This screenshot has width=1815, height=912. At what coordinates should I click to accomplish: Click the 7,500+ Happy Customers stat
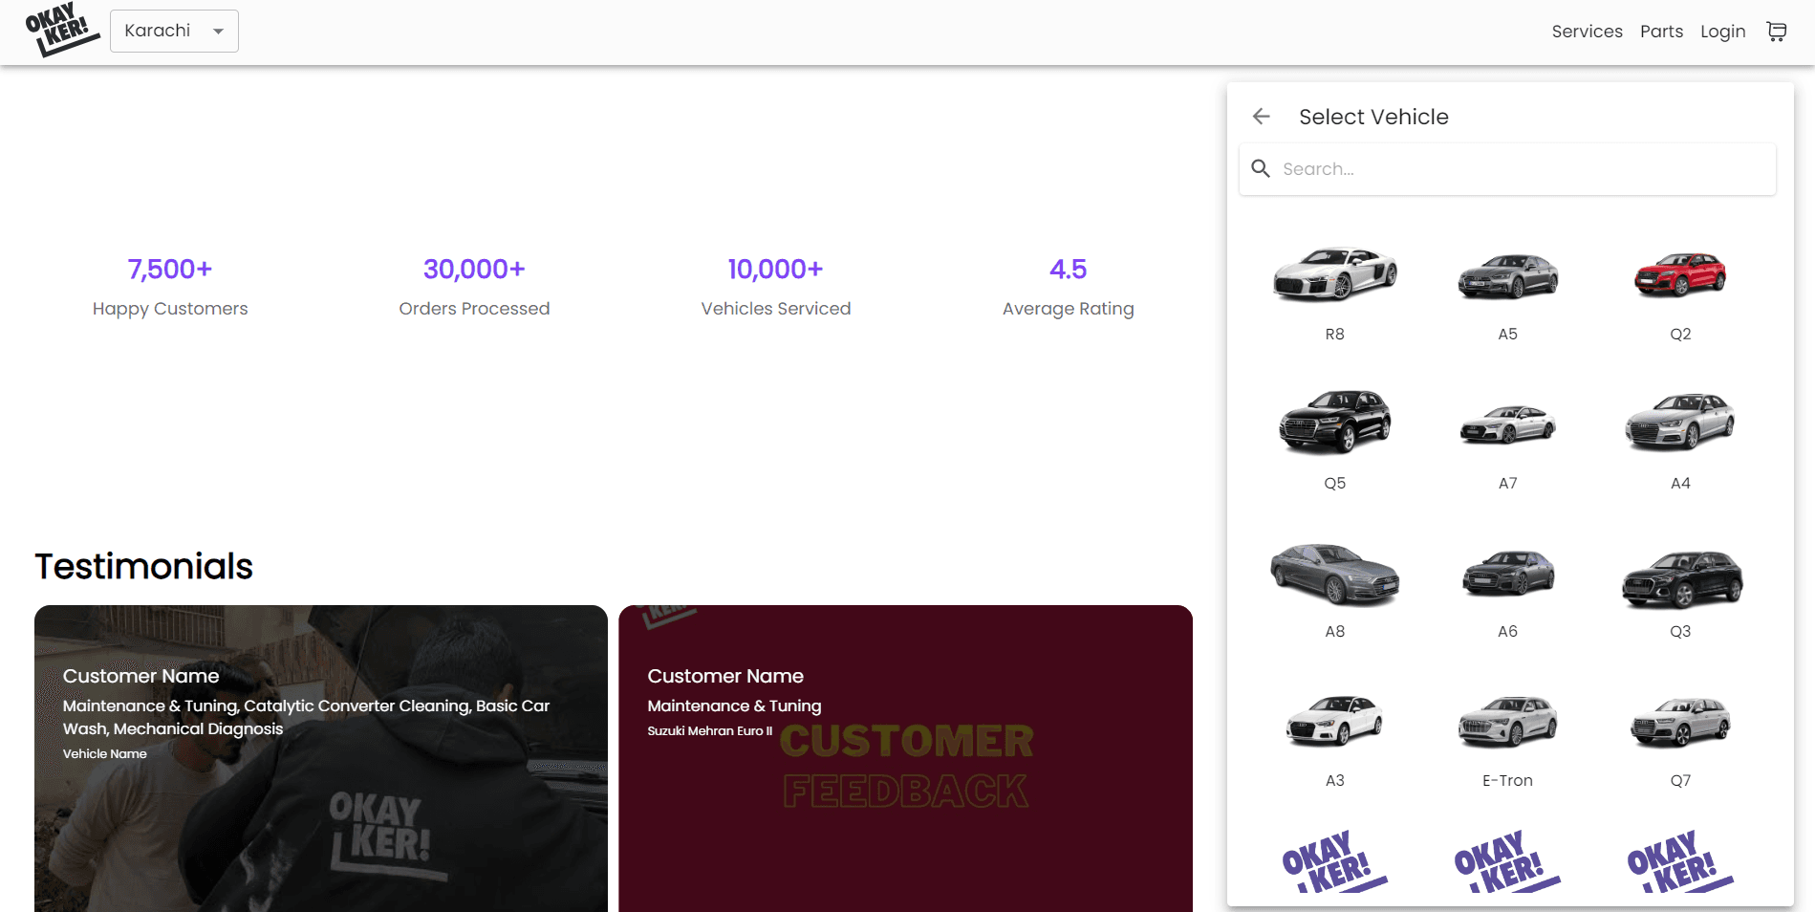pos(170,287)
